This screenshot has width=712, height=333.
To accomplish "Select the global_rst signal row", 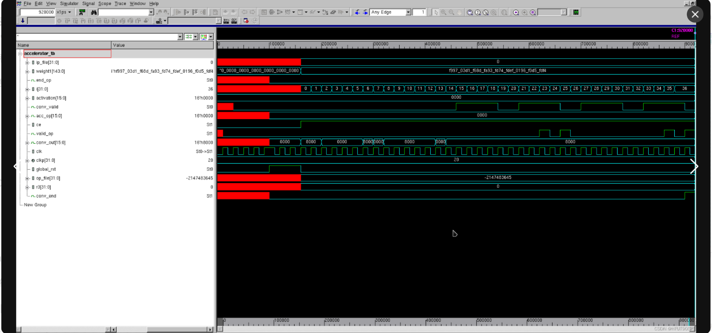I will click(115, 169).
